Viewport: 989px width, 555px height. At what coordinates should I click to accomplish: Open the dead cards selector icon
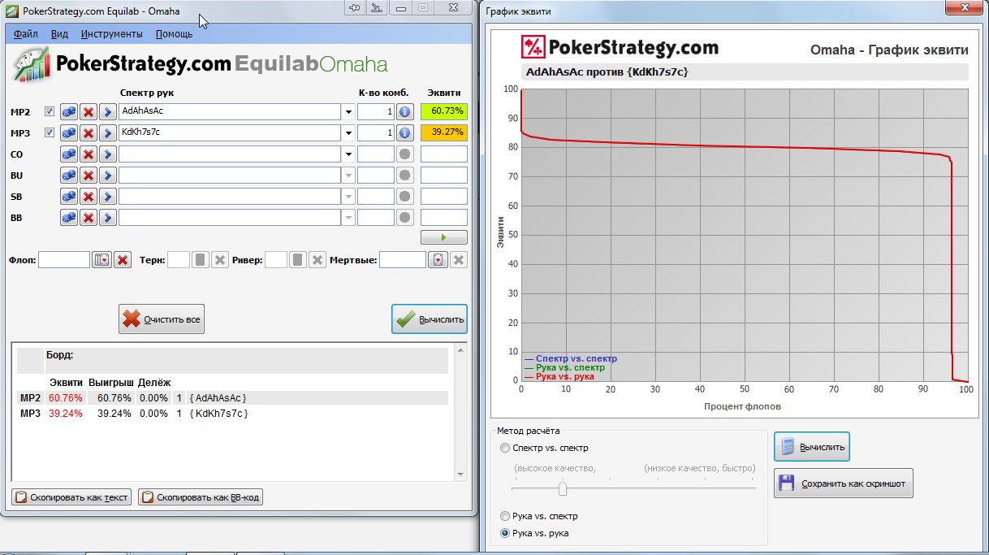(x=438, y=260)
